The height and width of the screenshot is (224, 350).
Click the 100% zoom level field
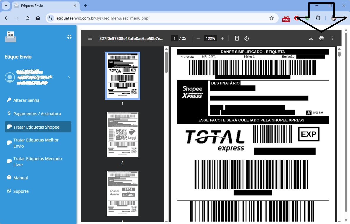210,38
